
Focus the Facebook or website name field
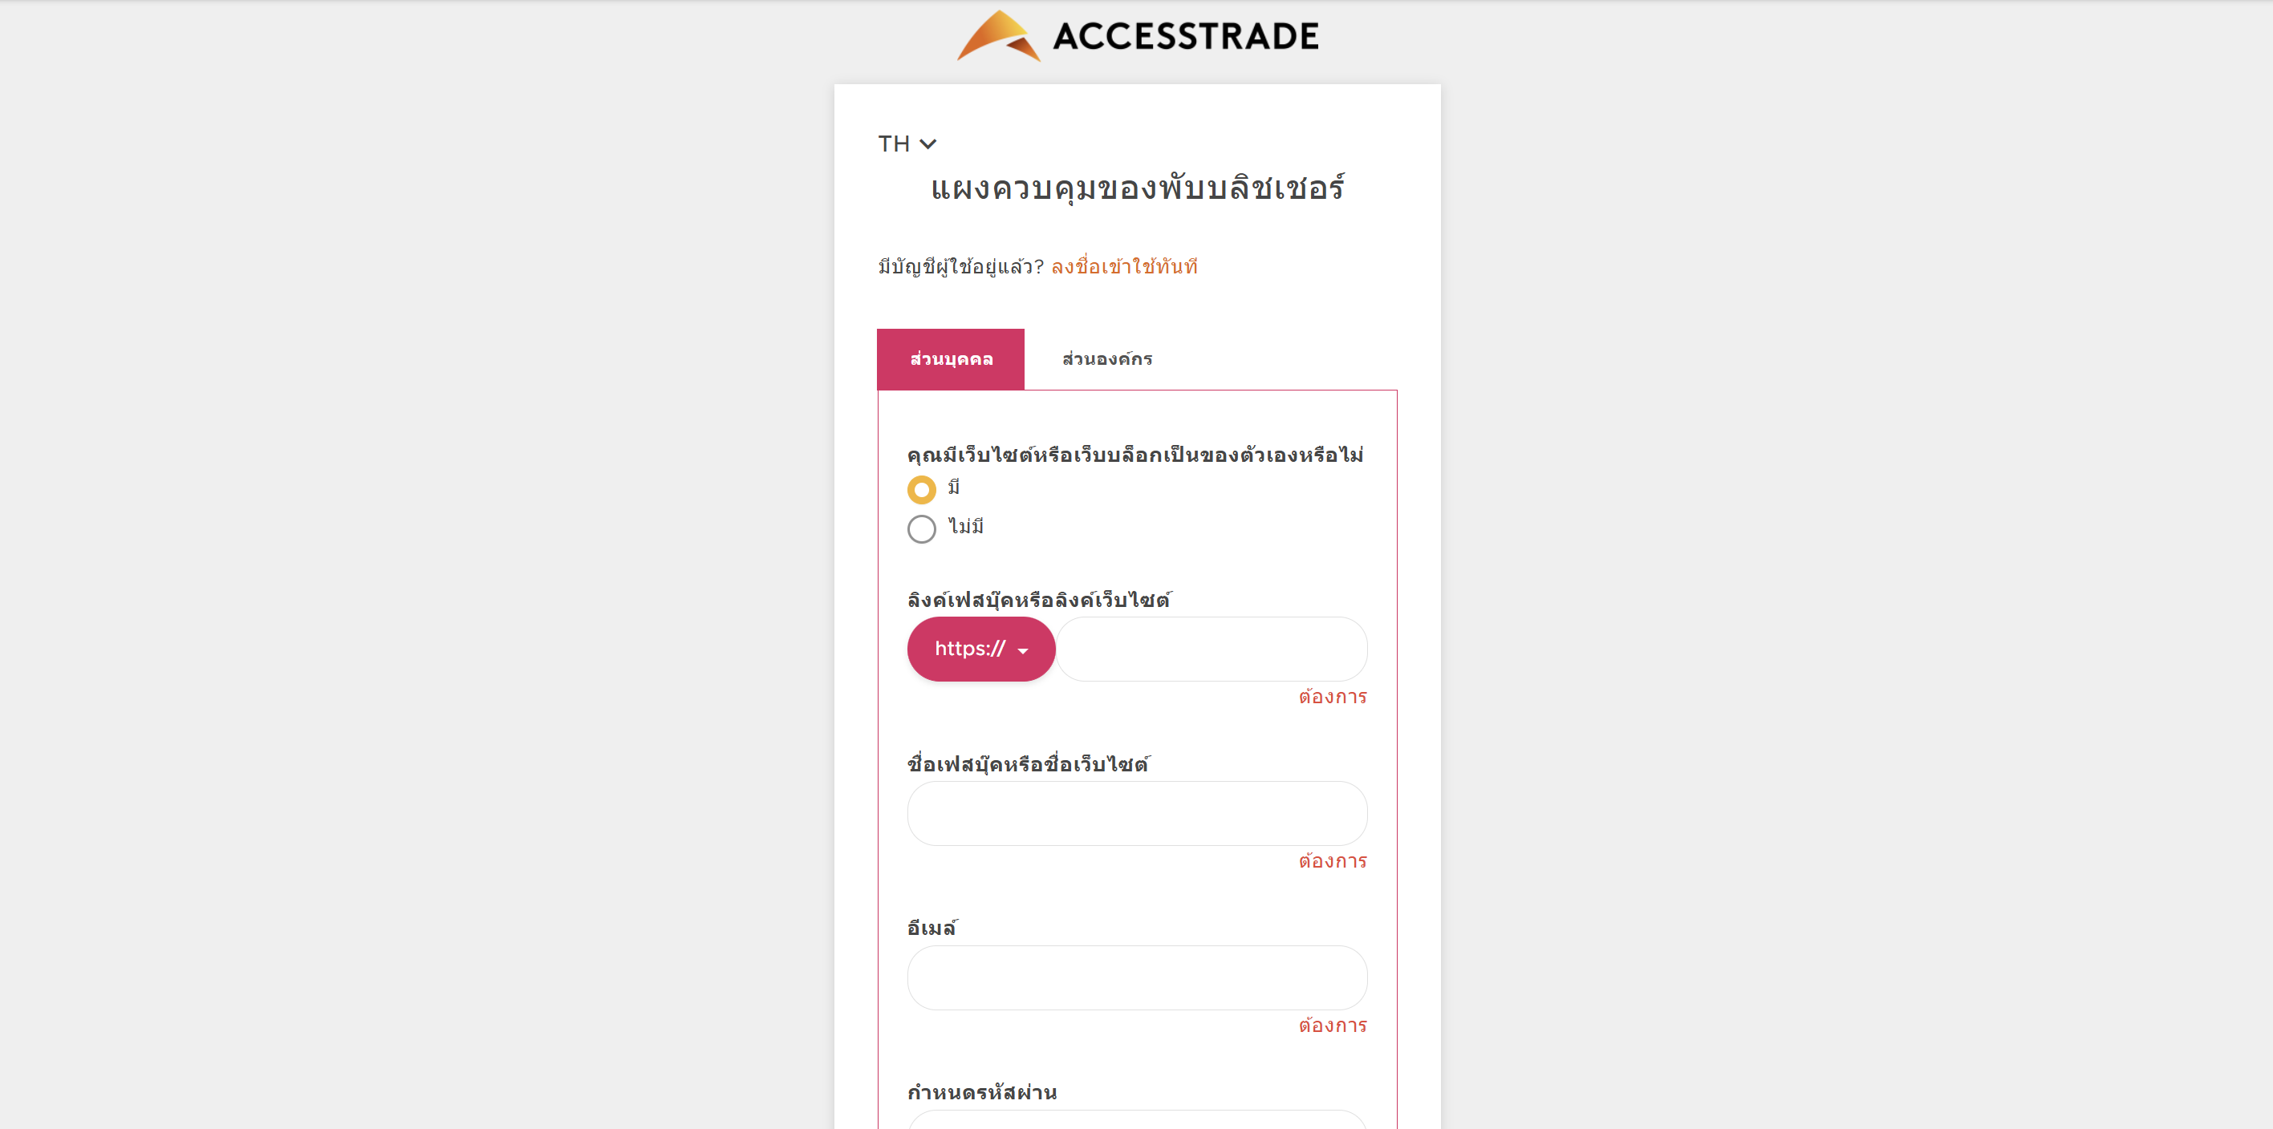[1138, 813]
